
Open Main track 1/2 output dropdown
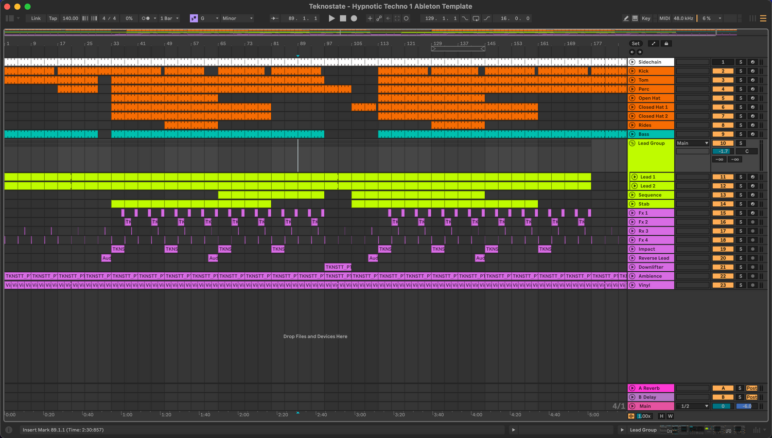pos(693,406)
